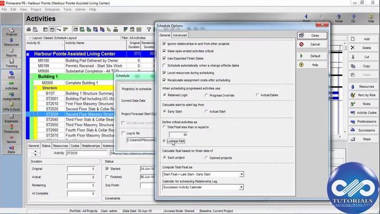380x214 pixels.
Task: Click the total float hours input field
Action: [178, 134]
